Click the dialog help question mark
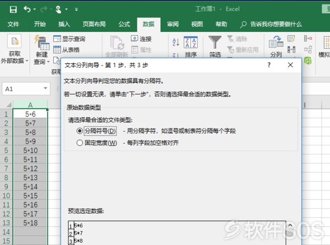The image size is (330, 245). [269, 65]
